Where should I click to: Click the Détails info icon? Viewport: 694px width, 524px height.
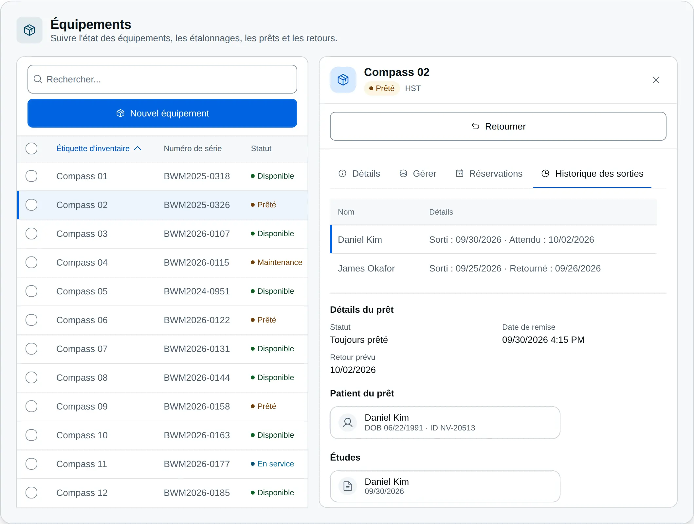(x=342, y=173)
